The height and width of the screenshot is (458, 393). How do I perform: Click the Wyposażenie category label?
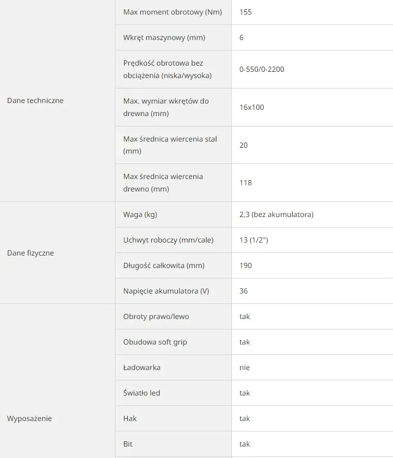tap(30, 418)
